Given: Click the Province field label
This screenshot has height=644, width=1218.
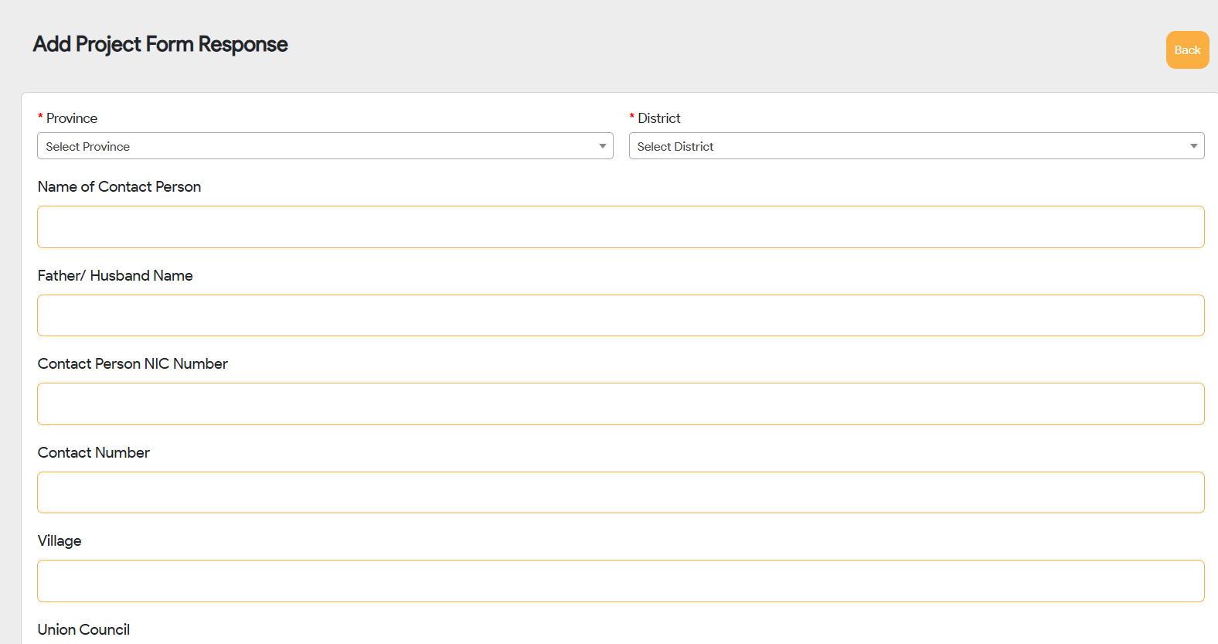Looking at the screenshot, I should (72, 118).
